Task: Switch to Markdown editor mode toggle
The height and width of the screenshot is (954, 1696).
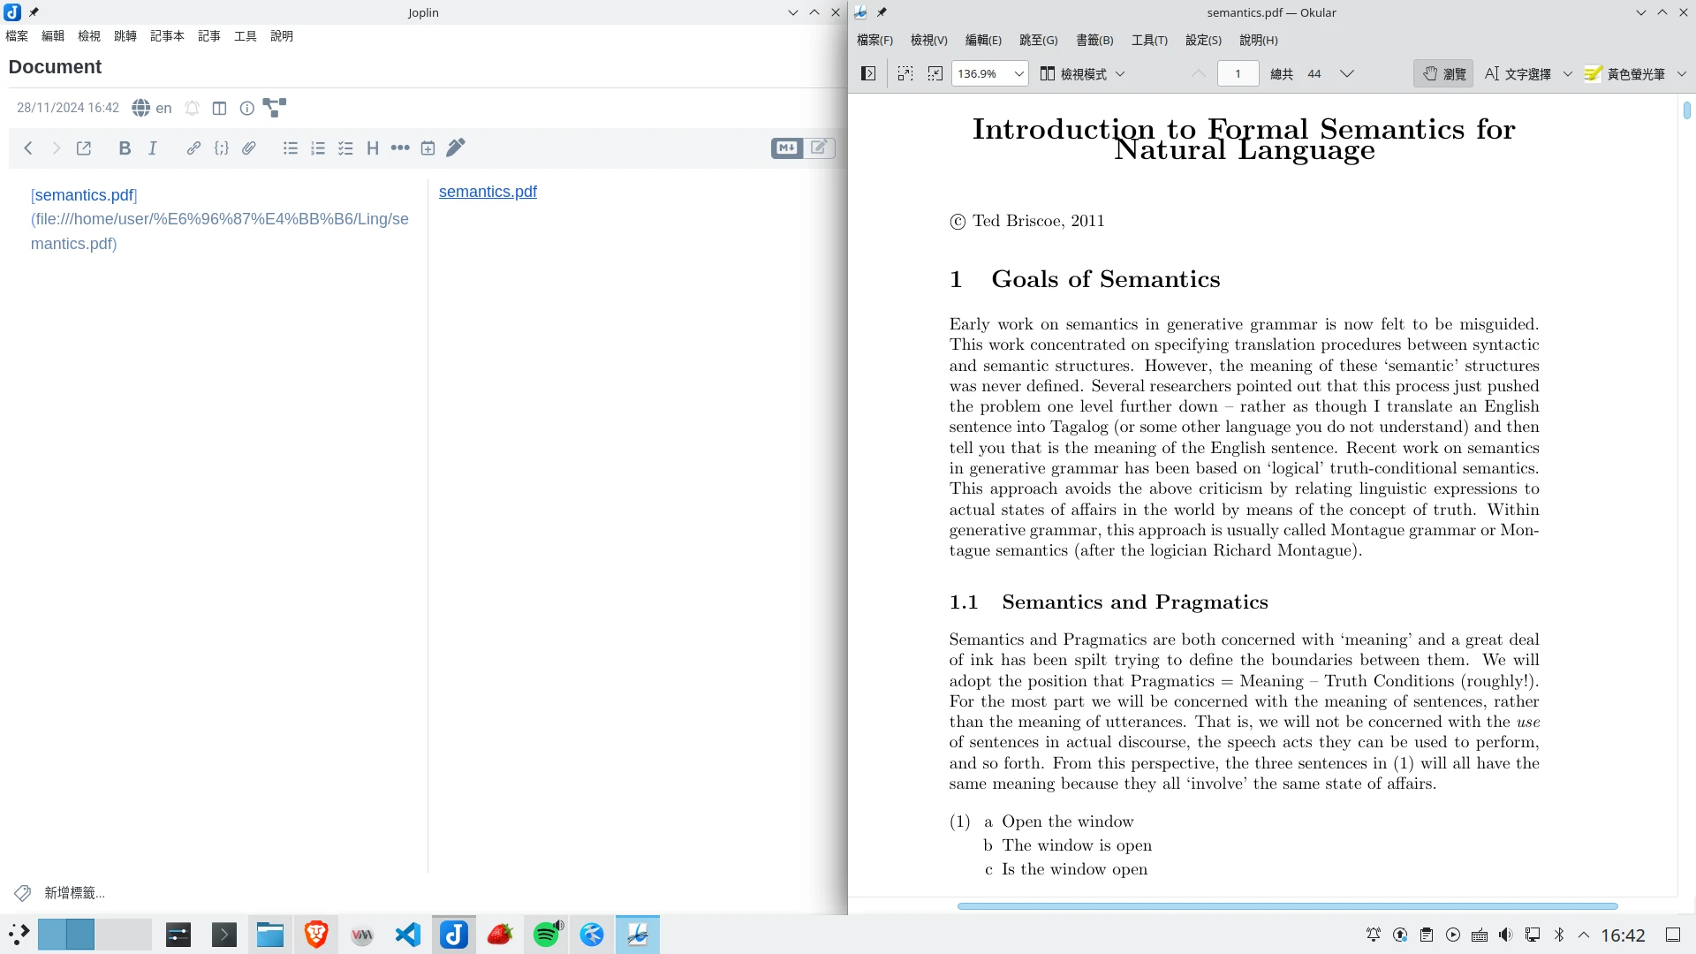Action: click(786, 148)
